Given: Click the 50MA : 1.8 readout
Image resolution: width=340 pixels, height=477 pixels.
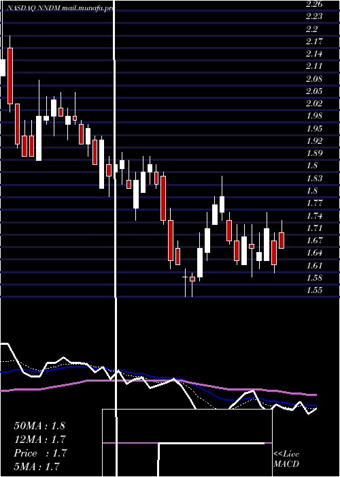Looking at the screenshot, I should (39, 426).
